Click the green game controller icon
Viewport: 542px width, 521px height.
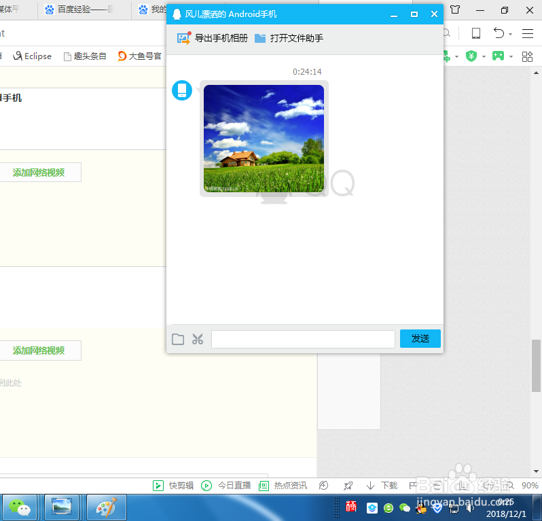[x=498, y=56]
